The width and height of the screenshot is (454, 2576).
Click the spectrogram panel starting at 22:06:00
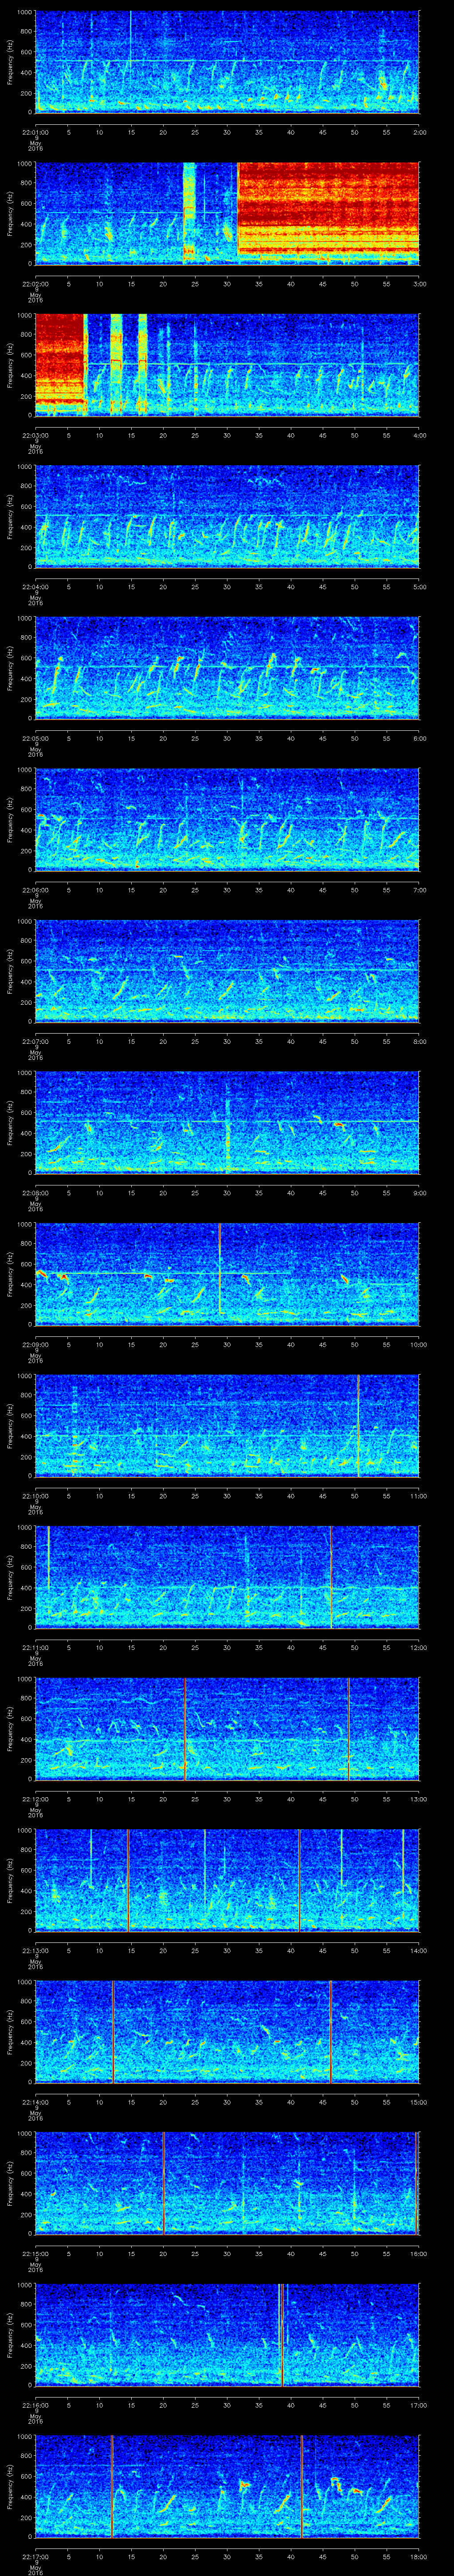227,819
